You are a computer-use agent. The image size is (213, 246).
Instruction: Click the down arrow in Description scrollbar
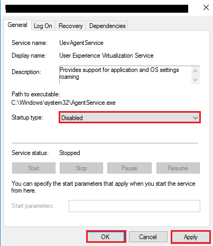195,80
